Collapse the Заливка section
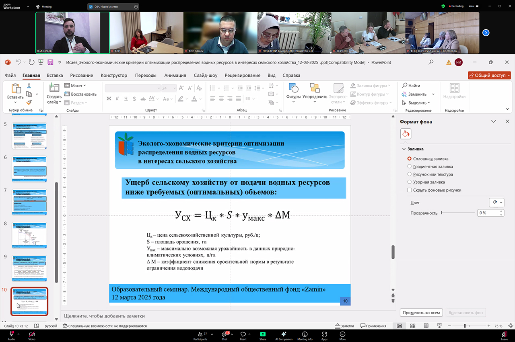The height and width of the screenshot is (342, 515). click(404, 149)
